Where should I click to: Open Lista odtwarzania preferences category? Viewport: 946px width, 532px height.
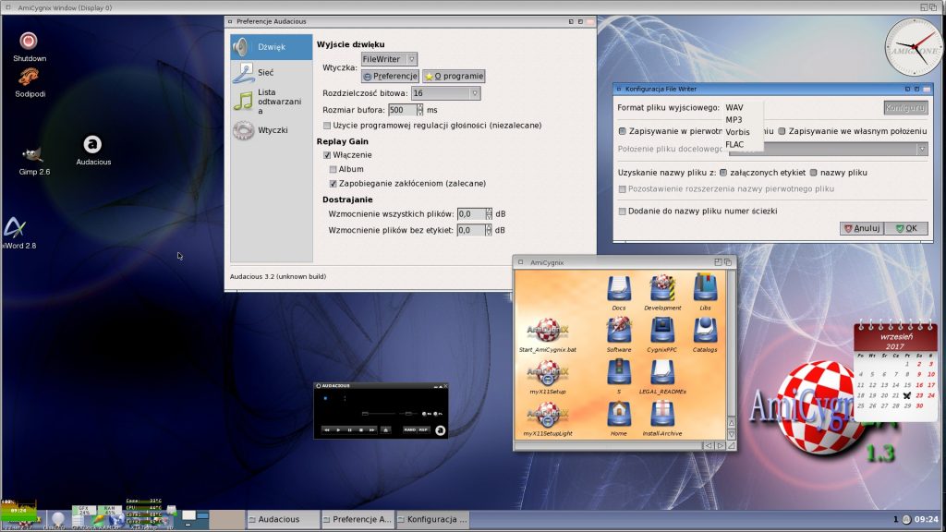click(x=271, y=102)
